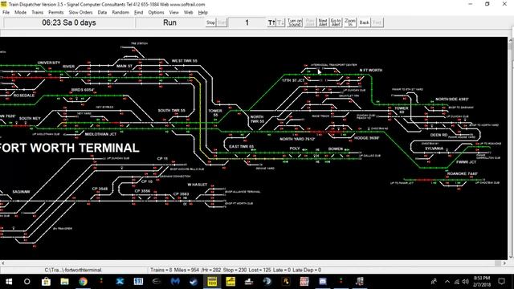Click the horizontal scrollbar left arrow

tap(3, 263)
